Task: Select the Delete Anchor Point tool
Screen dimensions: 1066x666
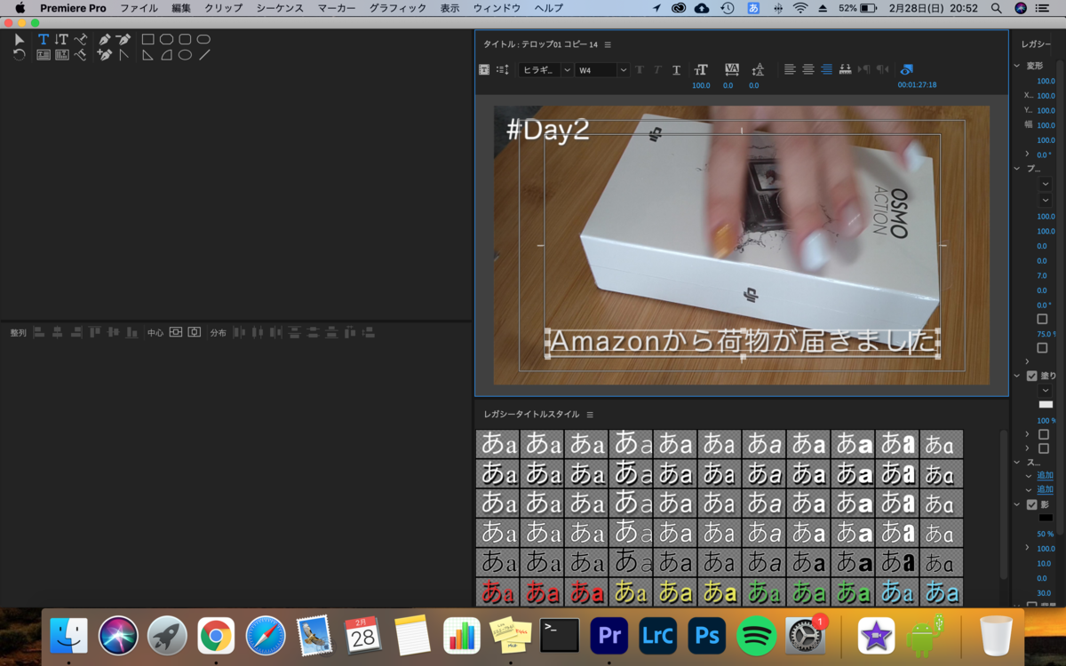Action: coord(123,40)
